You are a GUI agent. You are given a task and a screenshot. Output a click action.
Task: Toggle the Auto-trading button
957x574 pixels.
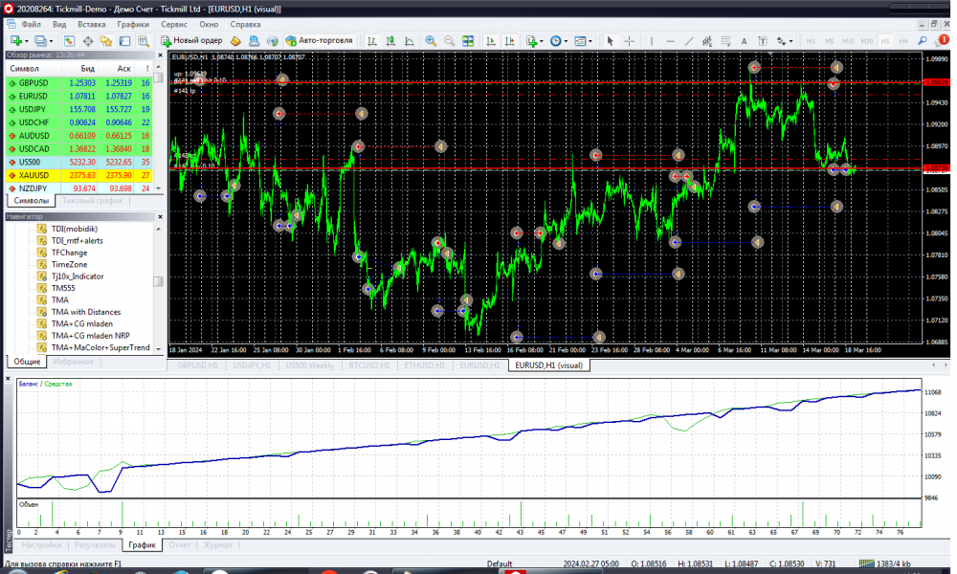tap(320, 41)
